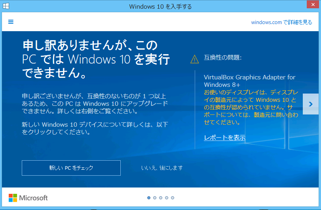Choose いいえ、後にします option
Image resolution: width=321 pixels, height=210 pixels.
[x=162, y=168]
